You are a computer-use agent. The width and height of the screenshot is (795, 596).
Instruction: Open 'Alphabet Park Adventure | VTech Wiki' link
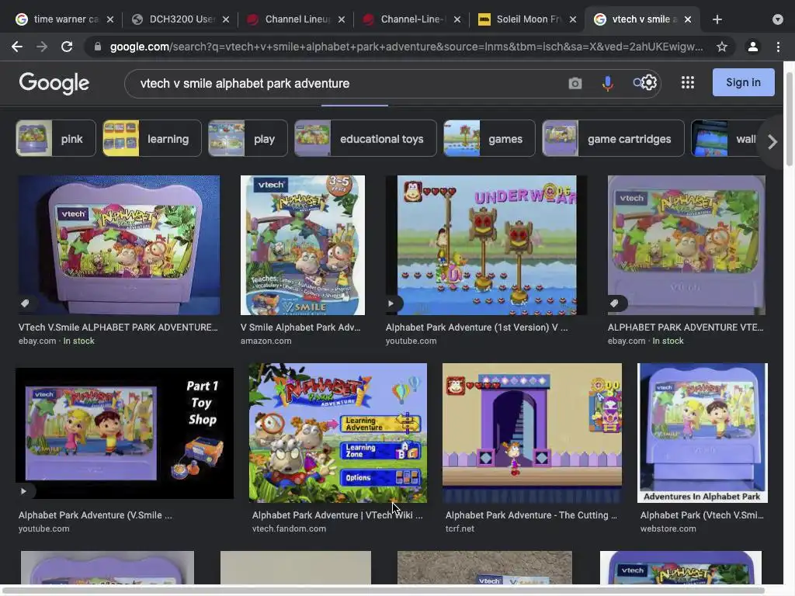(x=337, y=515)
